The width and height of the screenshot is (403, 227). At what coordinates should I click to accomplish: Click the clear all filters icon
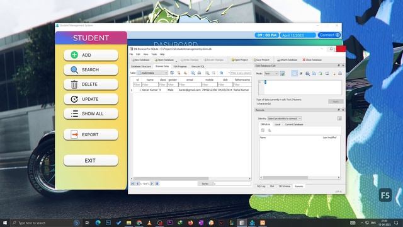[179, 73]
